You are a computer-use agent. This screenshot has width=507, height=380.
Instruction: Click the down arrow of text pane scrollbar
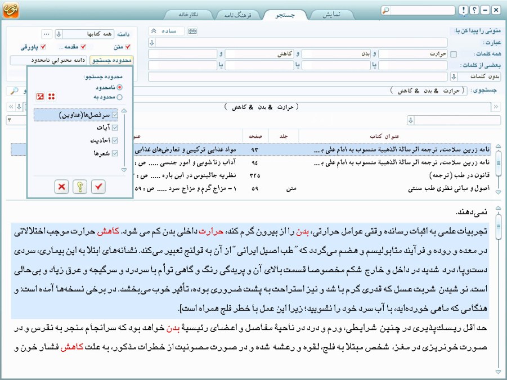pos(498,372)
